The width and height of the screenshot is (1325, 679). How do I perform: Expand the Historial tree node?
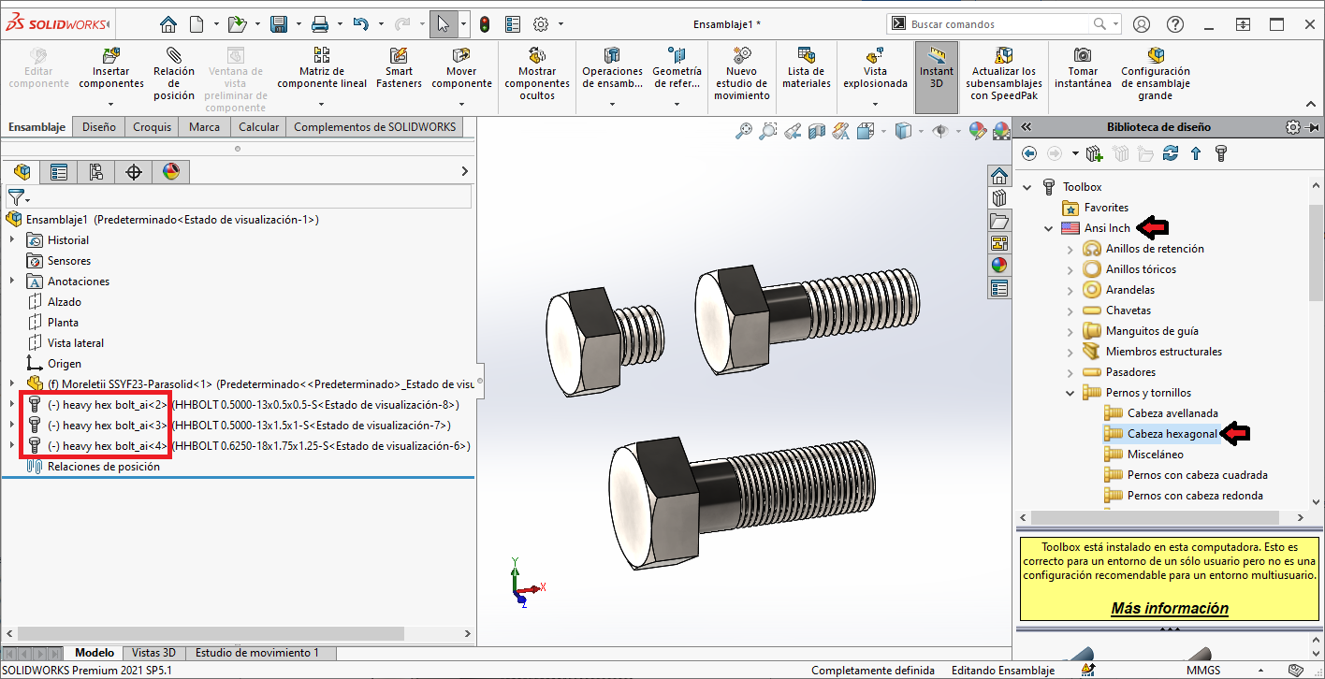12,240
